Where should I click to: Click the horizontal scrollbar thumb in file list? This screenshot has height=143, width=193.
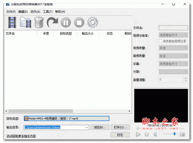coord(41,111)
